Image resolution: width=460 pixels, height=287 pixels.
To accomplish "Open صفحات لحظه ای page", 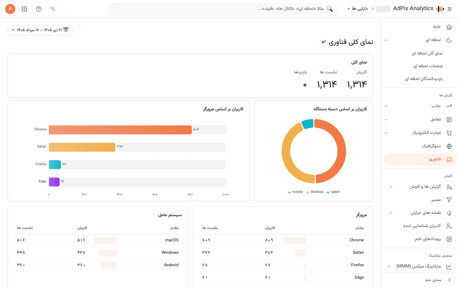I will [x=428, y=66].
